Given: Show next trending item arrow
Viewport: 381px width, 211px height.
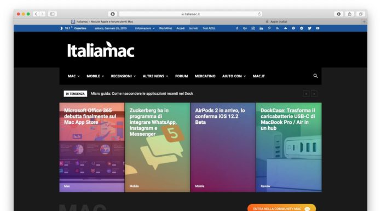Looking at the screenshot, I should point(314,94).
